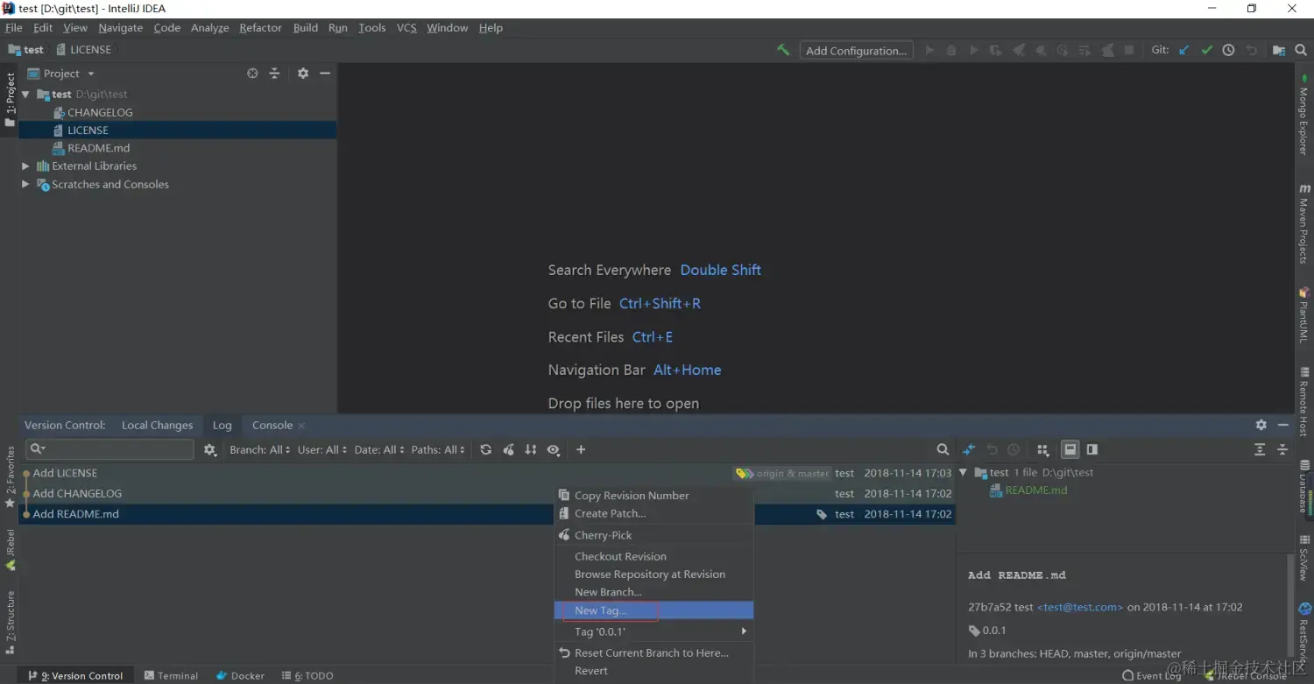
Task: Open the Date: All filter dropdown
Action: click(x=379, y=449)
